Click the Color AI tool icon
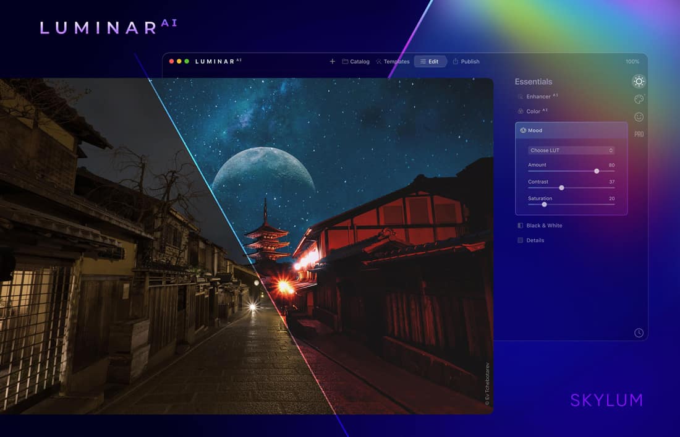This screenshot has width=680, height=437. click(x=521, y=111)
